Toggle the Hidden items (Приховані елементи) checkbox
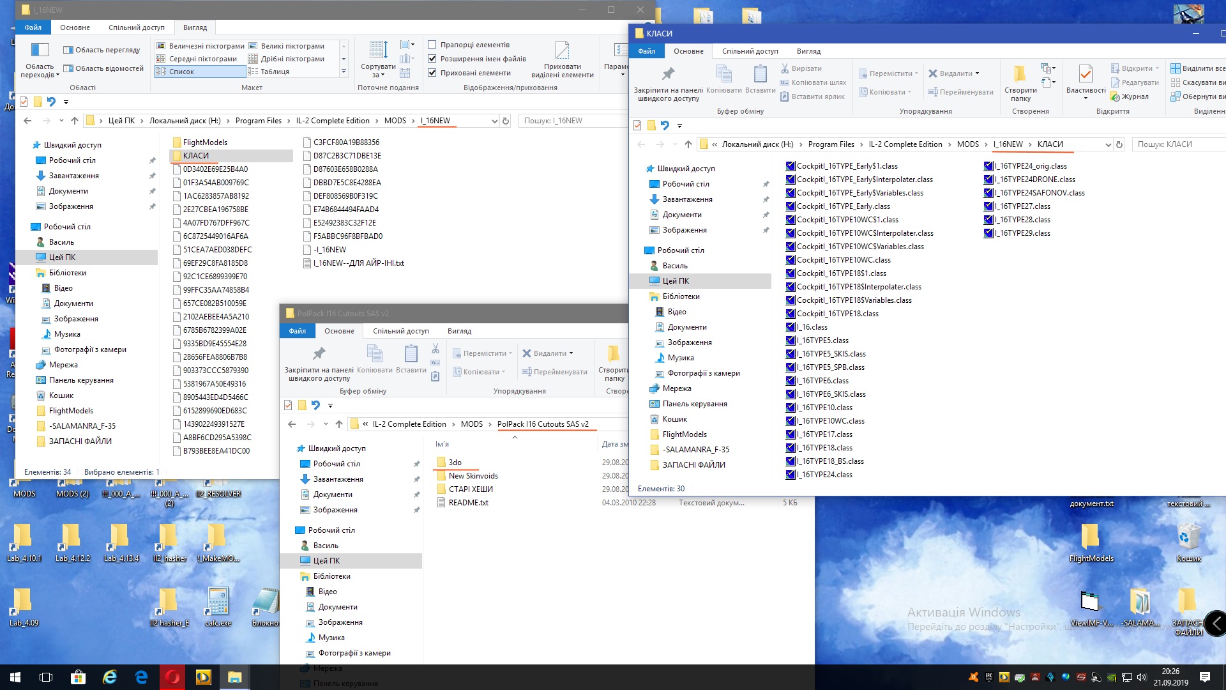1226x690 pixels. click(432, 73)
